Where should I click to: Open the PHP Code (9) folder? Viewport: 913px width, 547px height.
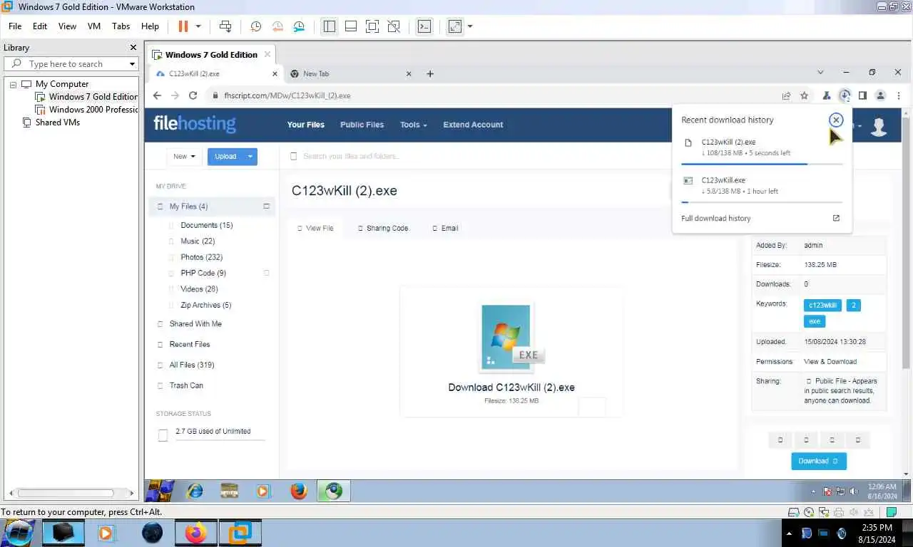pyautogui.click(x=203, y=273)
